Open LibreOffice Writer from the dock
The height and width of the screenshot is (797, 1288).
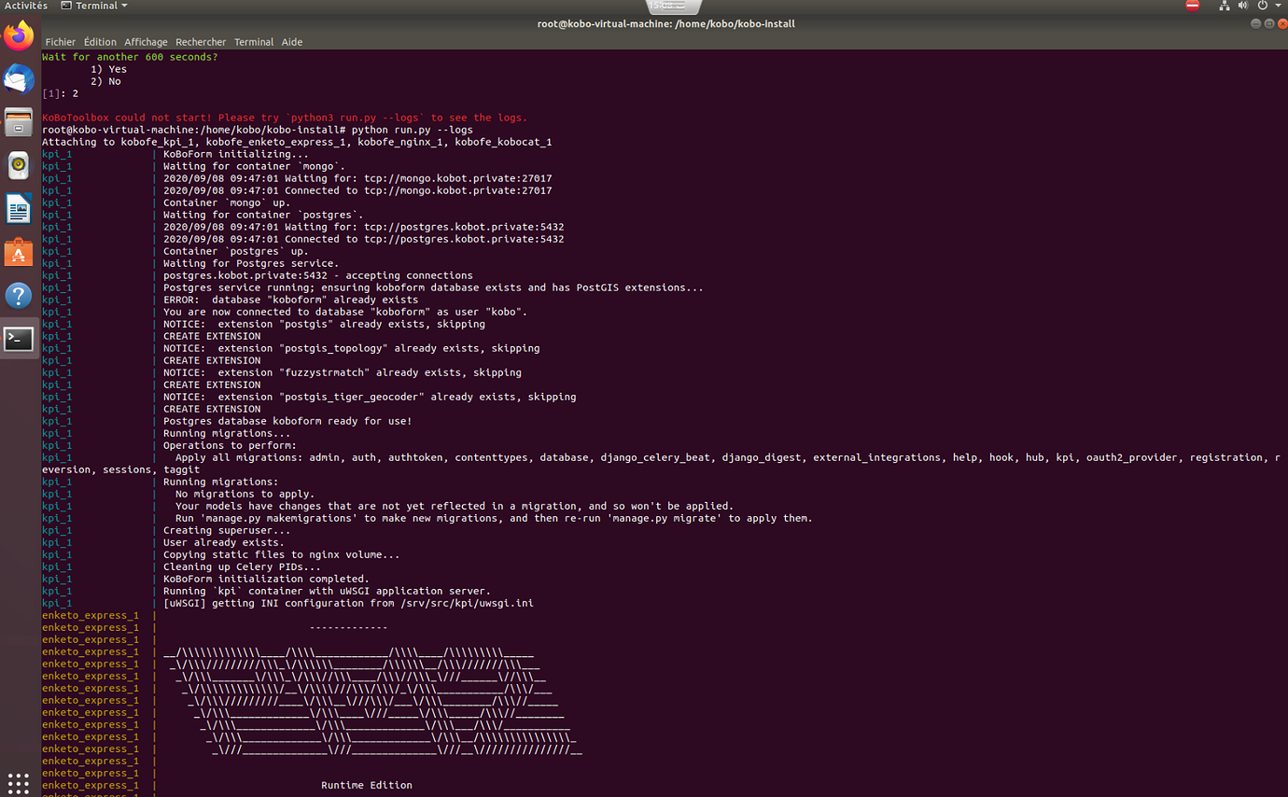coord(19,208)
